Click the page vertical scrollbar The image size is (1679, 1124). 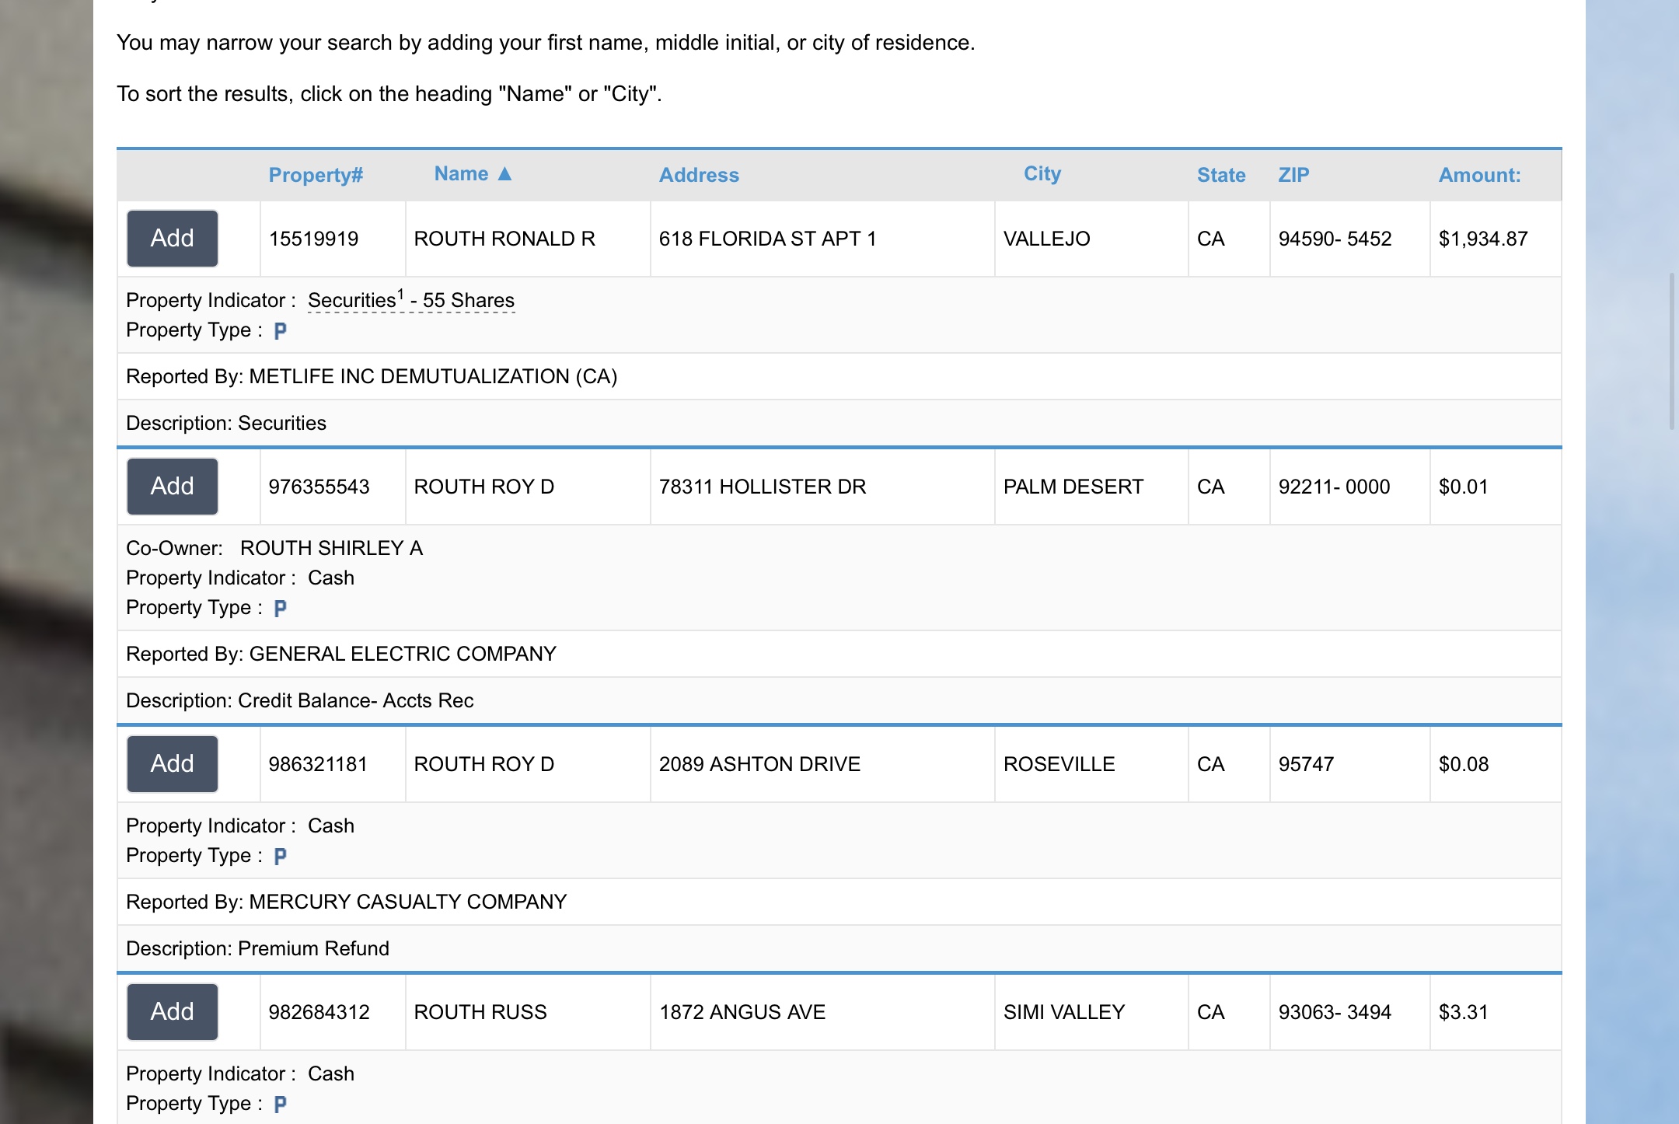pos(1672,351)
